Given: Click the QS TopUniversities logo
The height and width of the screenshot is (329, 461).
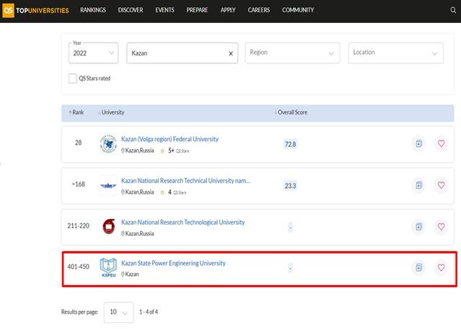Looking at the screenshot, I should pyautogui.click(x=35, y=11).
